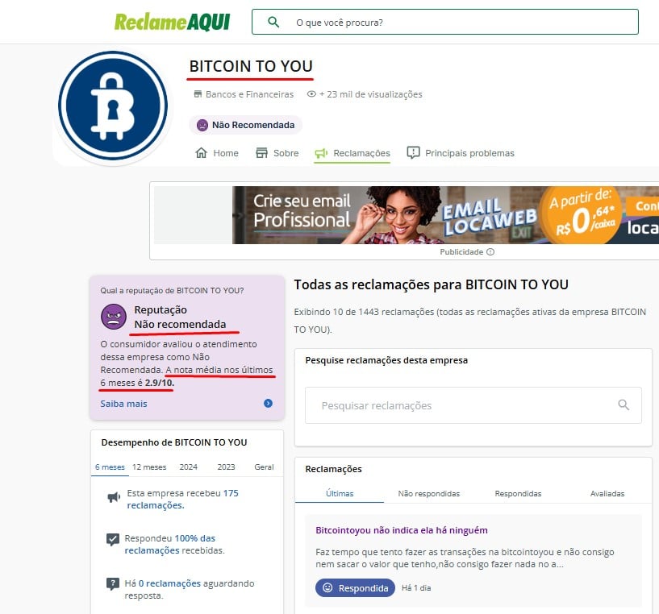Select the 6 meses performance tab

coord(110,467)
